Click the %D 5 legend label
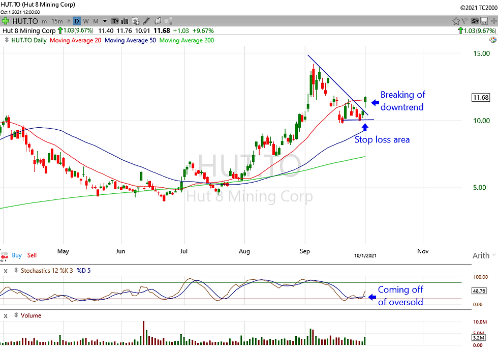 click(83, 271)
